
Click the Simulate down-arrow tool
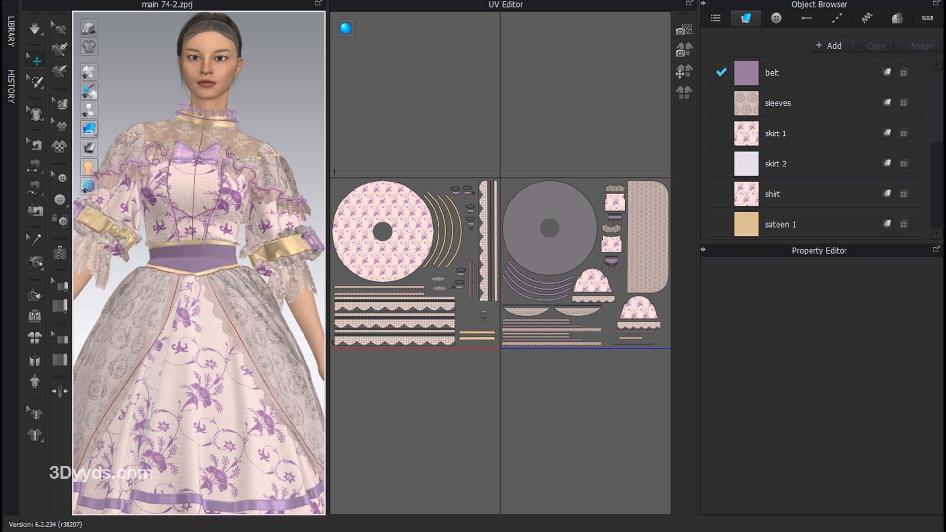pos(34,29)
